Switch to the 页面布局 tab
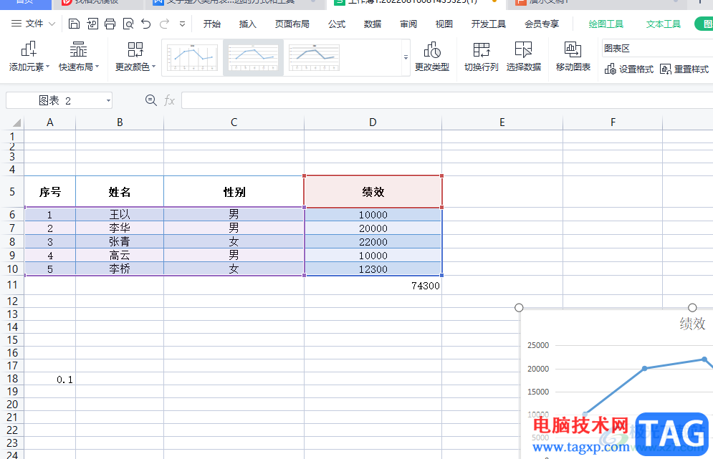This screenshot has height=459, width=713. pyautogui.click(x=292, y=24)
